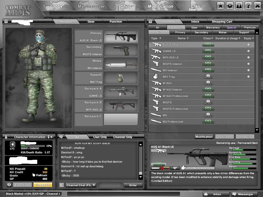Click the refresh icon beside Enter Code

click(x=9, y=185)
